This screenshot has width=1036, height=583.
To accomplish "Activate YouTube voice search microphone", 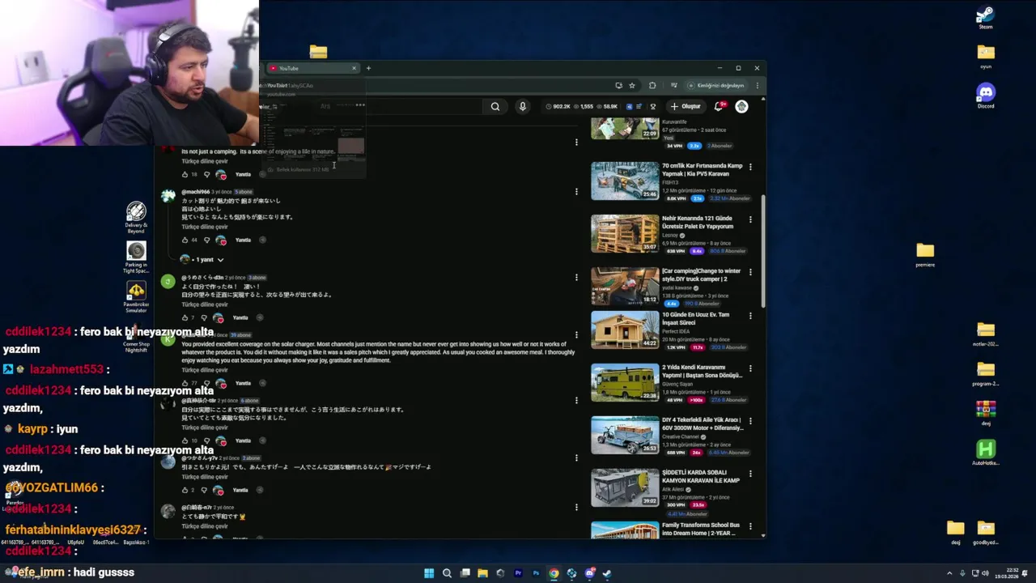I will coord(522,106).
